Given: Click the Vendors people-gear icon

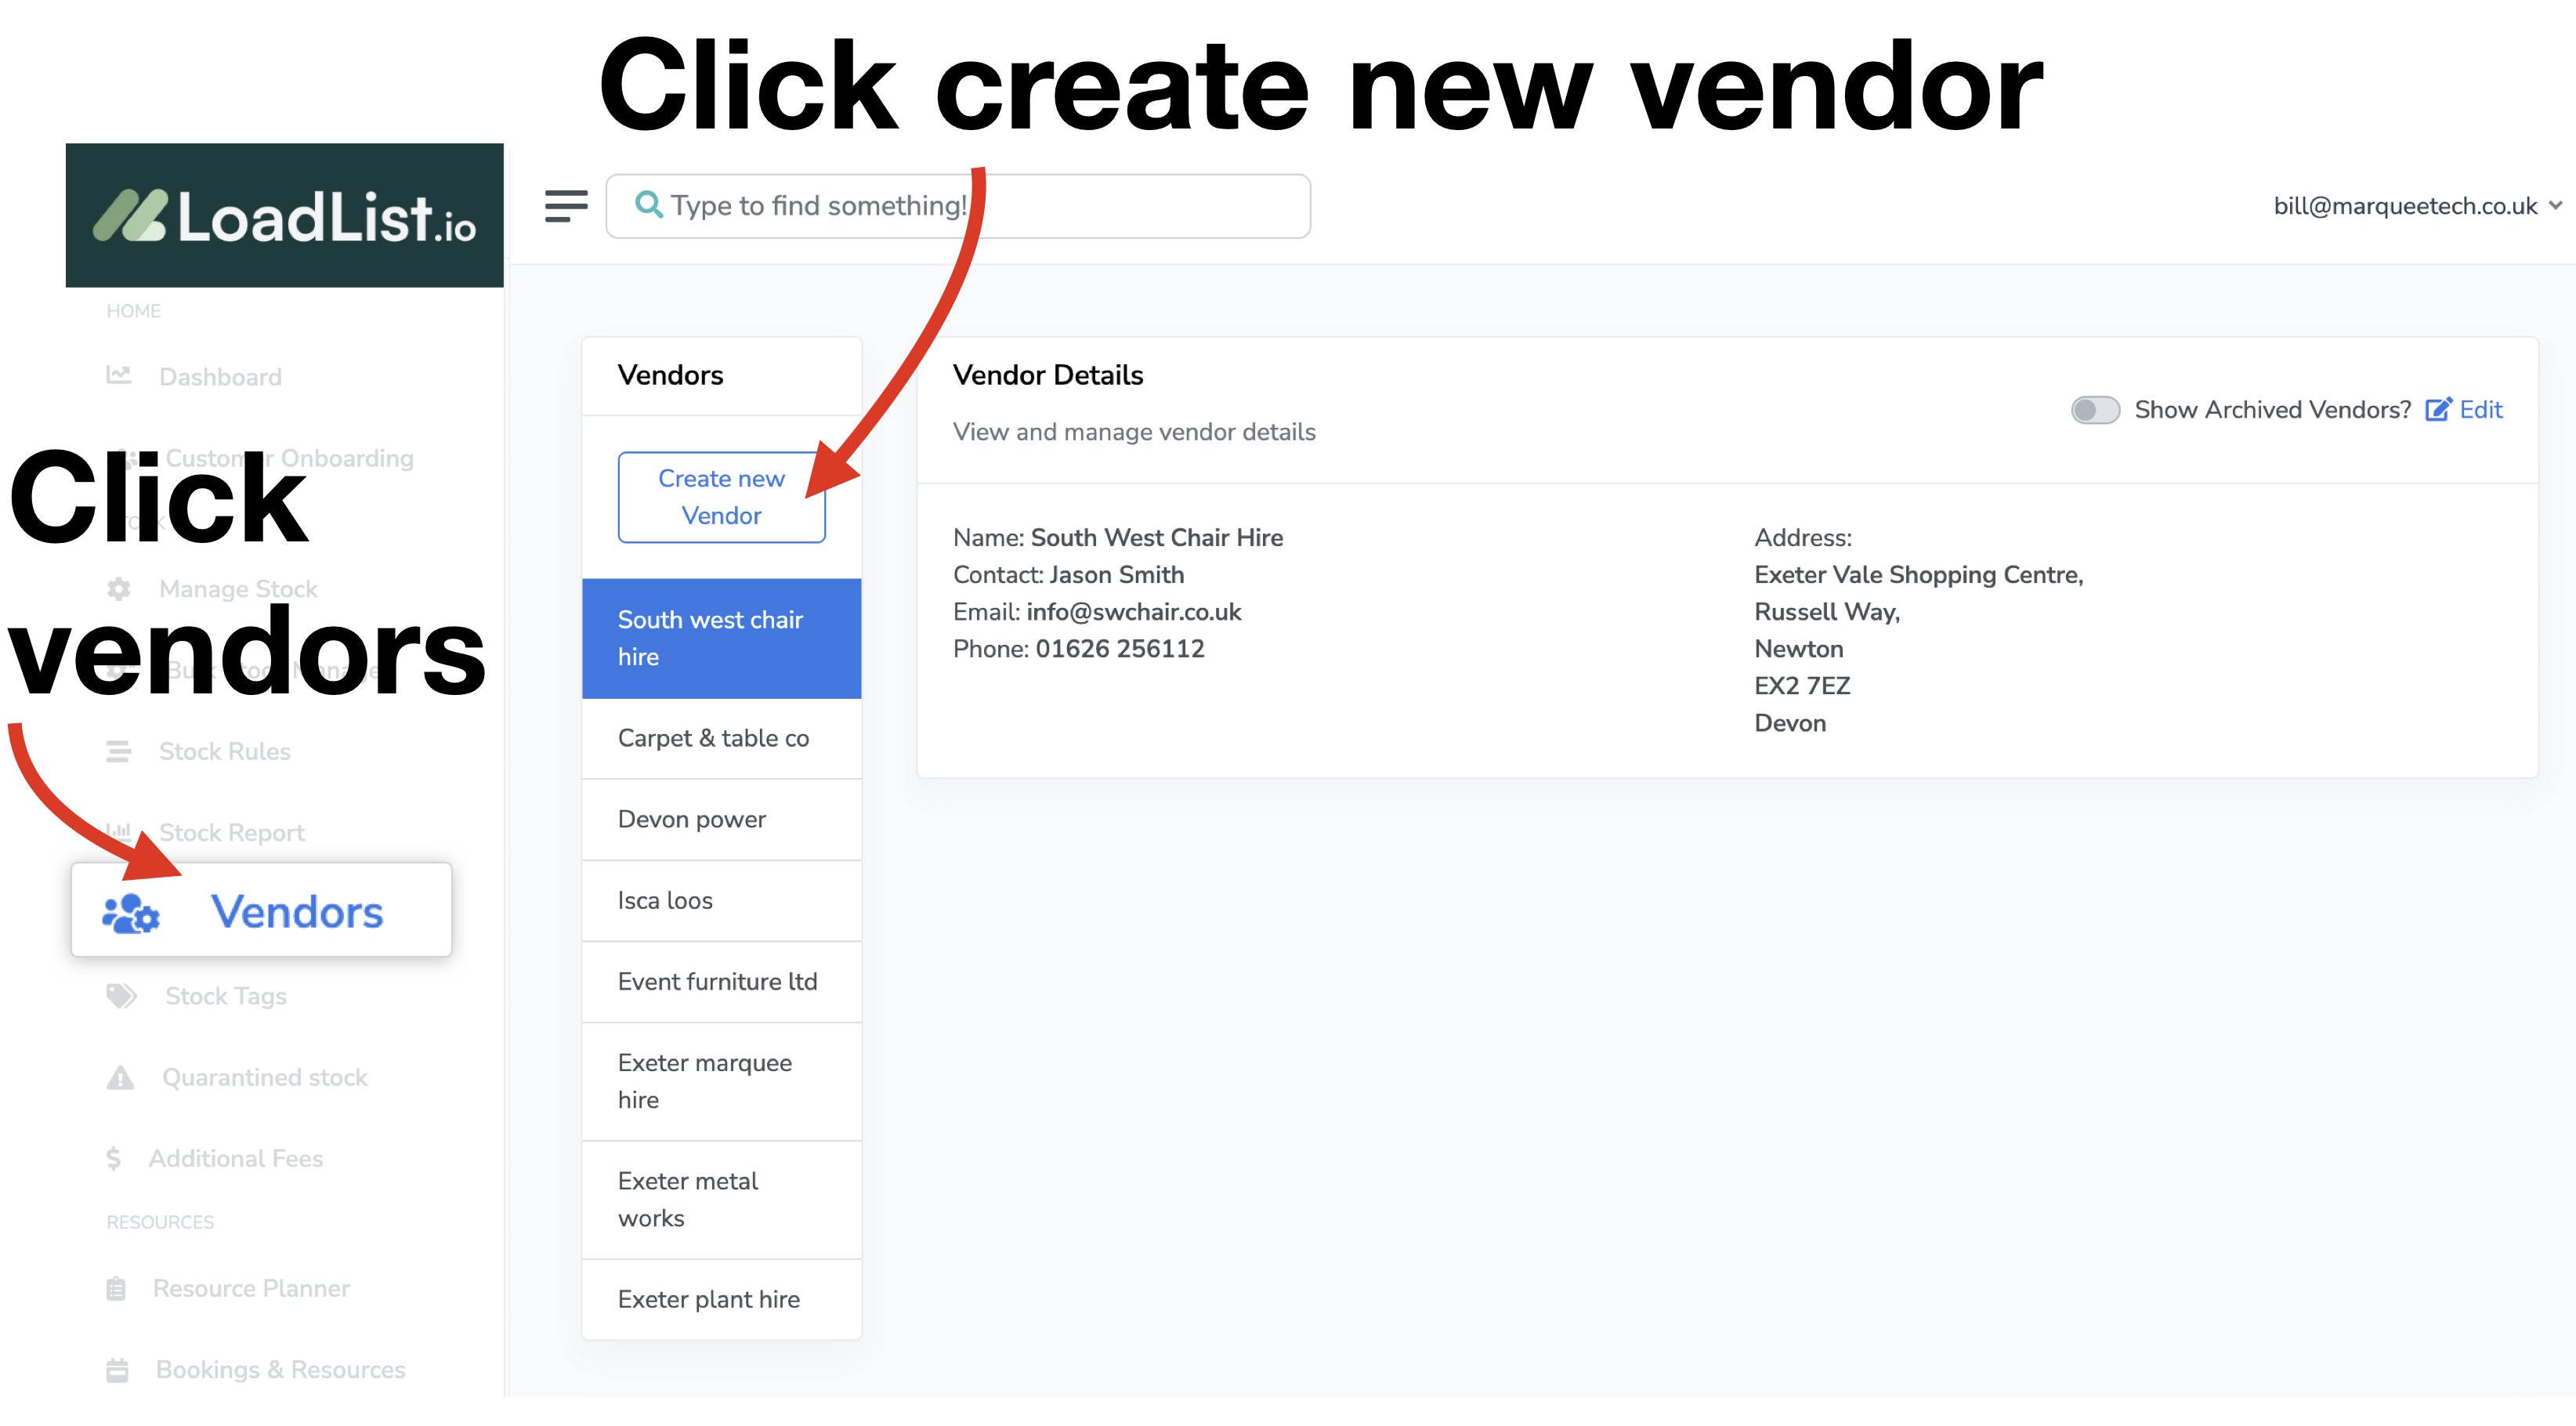Looking at the screenshot, I should coord(131,913).
